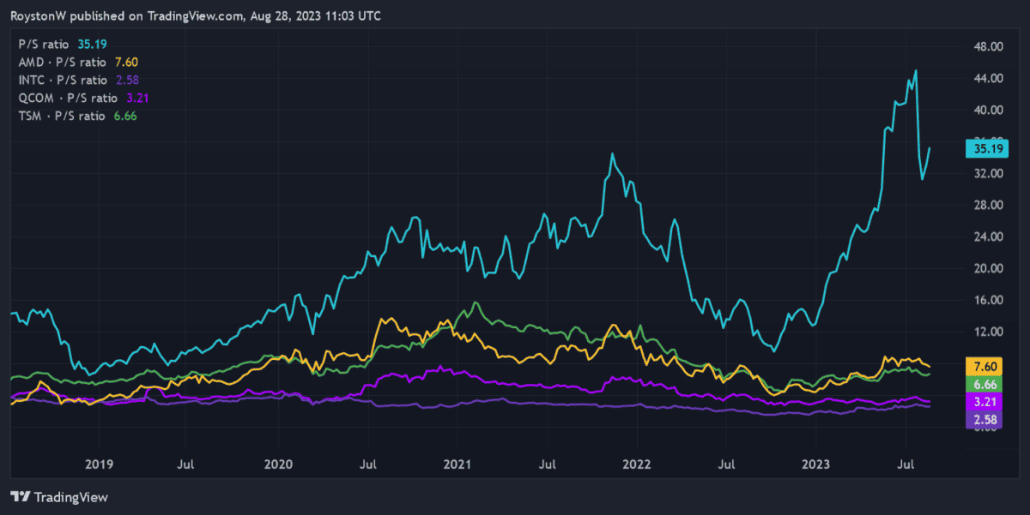Click the yellow 7.60 price tag

[x=983, y=367]
